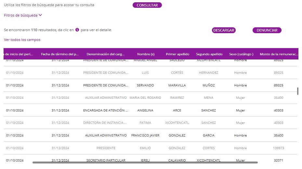The width and height of the screenshot is (302, 169).
Task: Click the Primer apellido column header
Action: click(x=177, y=54)
